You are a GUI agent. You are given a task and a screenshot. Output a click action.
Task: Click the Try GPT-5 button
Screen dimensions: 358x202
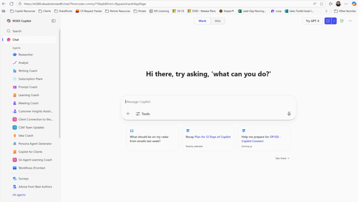312,21
